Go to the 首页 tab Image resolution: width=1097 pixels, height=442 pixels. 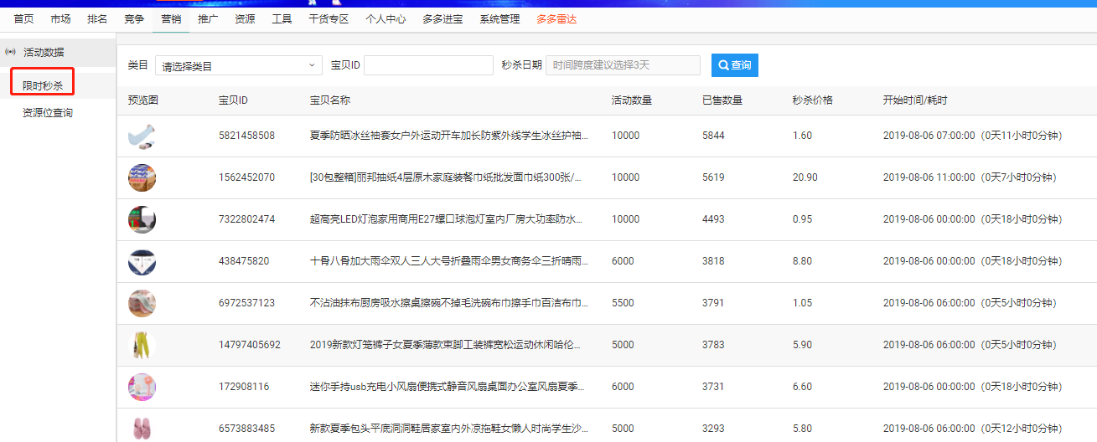pos(24,18)
